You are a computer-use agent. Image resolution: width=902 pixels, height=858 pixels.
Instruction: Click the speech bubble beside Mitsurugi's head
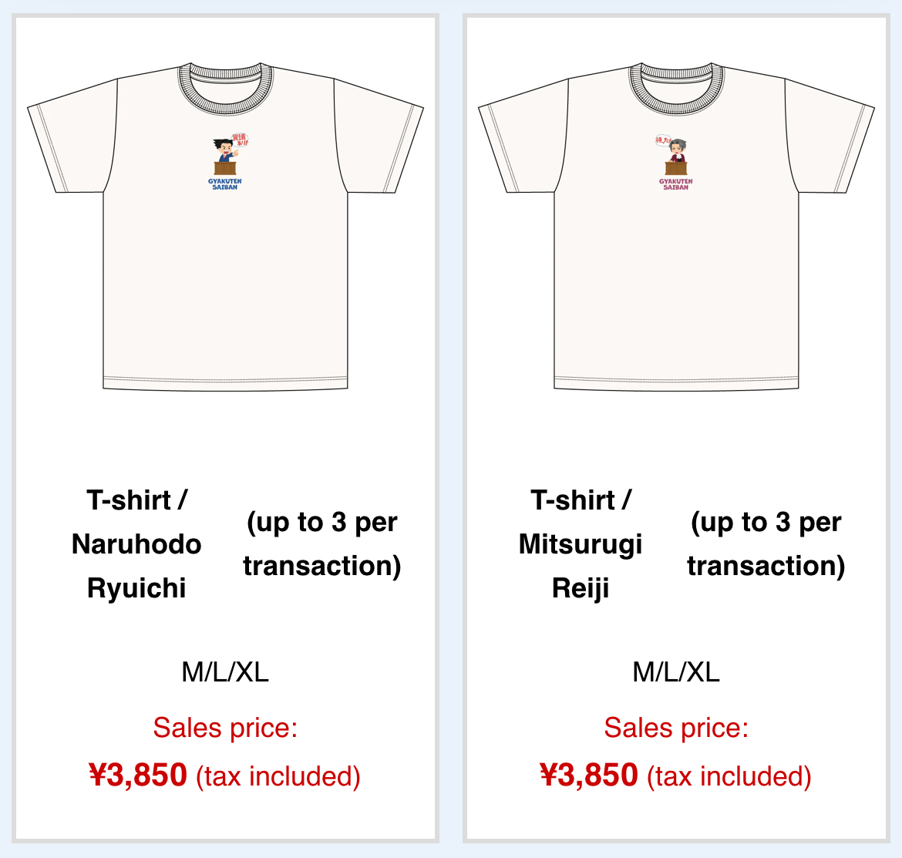click(x=662, y=142)
